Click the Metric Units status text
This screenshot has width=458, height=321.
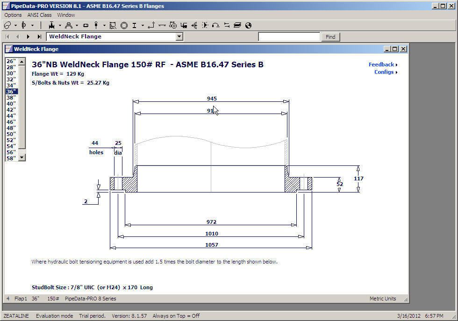pyautogui.click(x=383, y=299)
